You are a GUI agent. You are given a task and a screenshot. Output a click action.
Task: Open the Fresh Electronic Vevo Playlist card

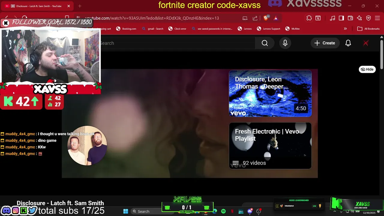(270, 145)
